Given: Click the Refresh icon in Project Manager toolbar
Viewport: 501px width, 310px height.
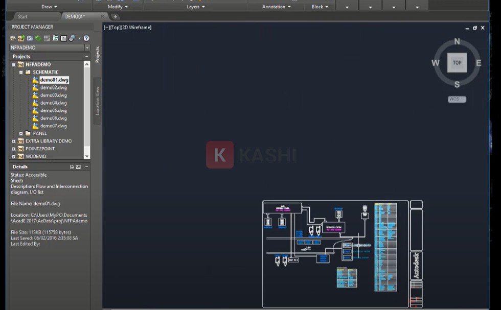Looking at the screenshot, I should tap(38, 38).
